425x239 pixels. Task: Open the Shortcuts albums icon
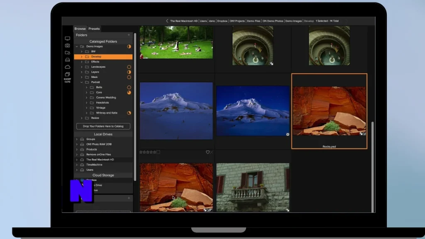click(x=68, y=77)
